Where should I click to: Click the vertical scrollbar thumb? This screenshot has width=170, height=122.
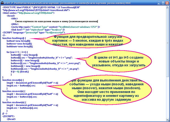[167, 43]
